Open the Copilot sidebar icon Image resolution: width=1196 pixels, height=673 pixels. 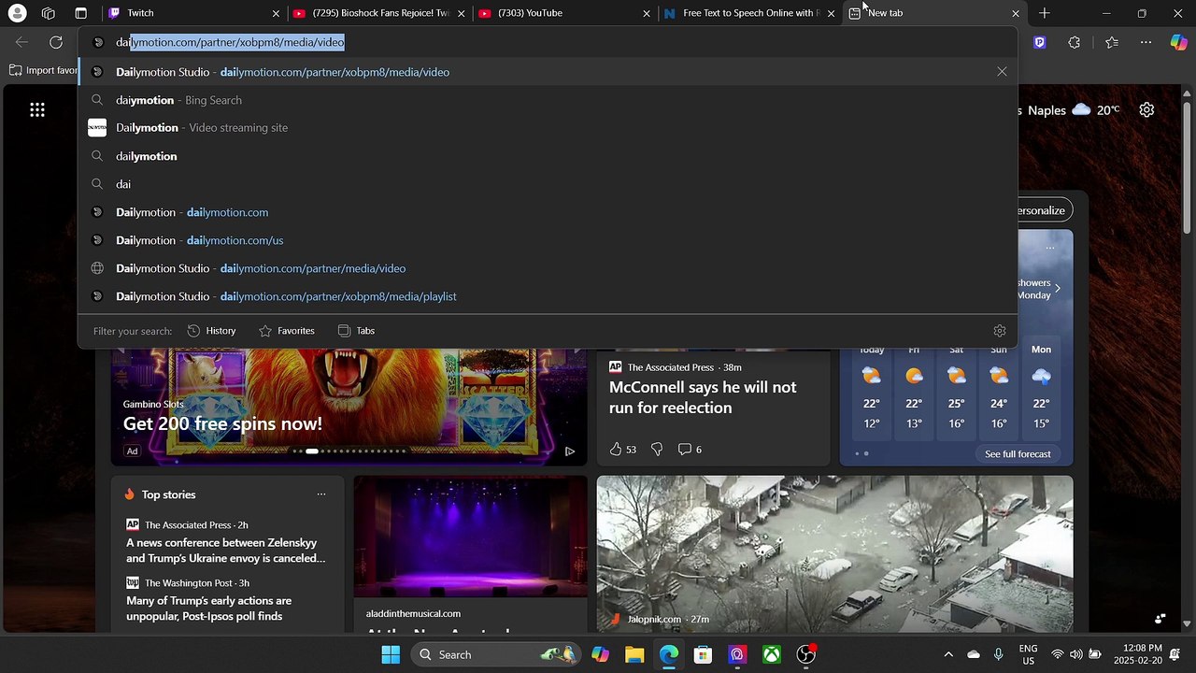1179,42
